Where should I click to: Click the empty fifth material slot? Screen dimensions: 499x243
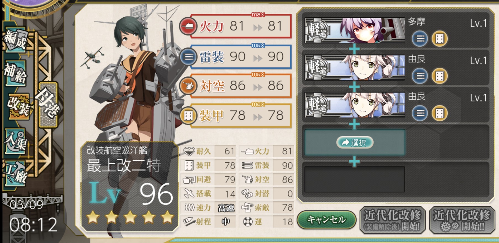(355, 179)
